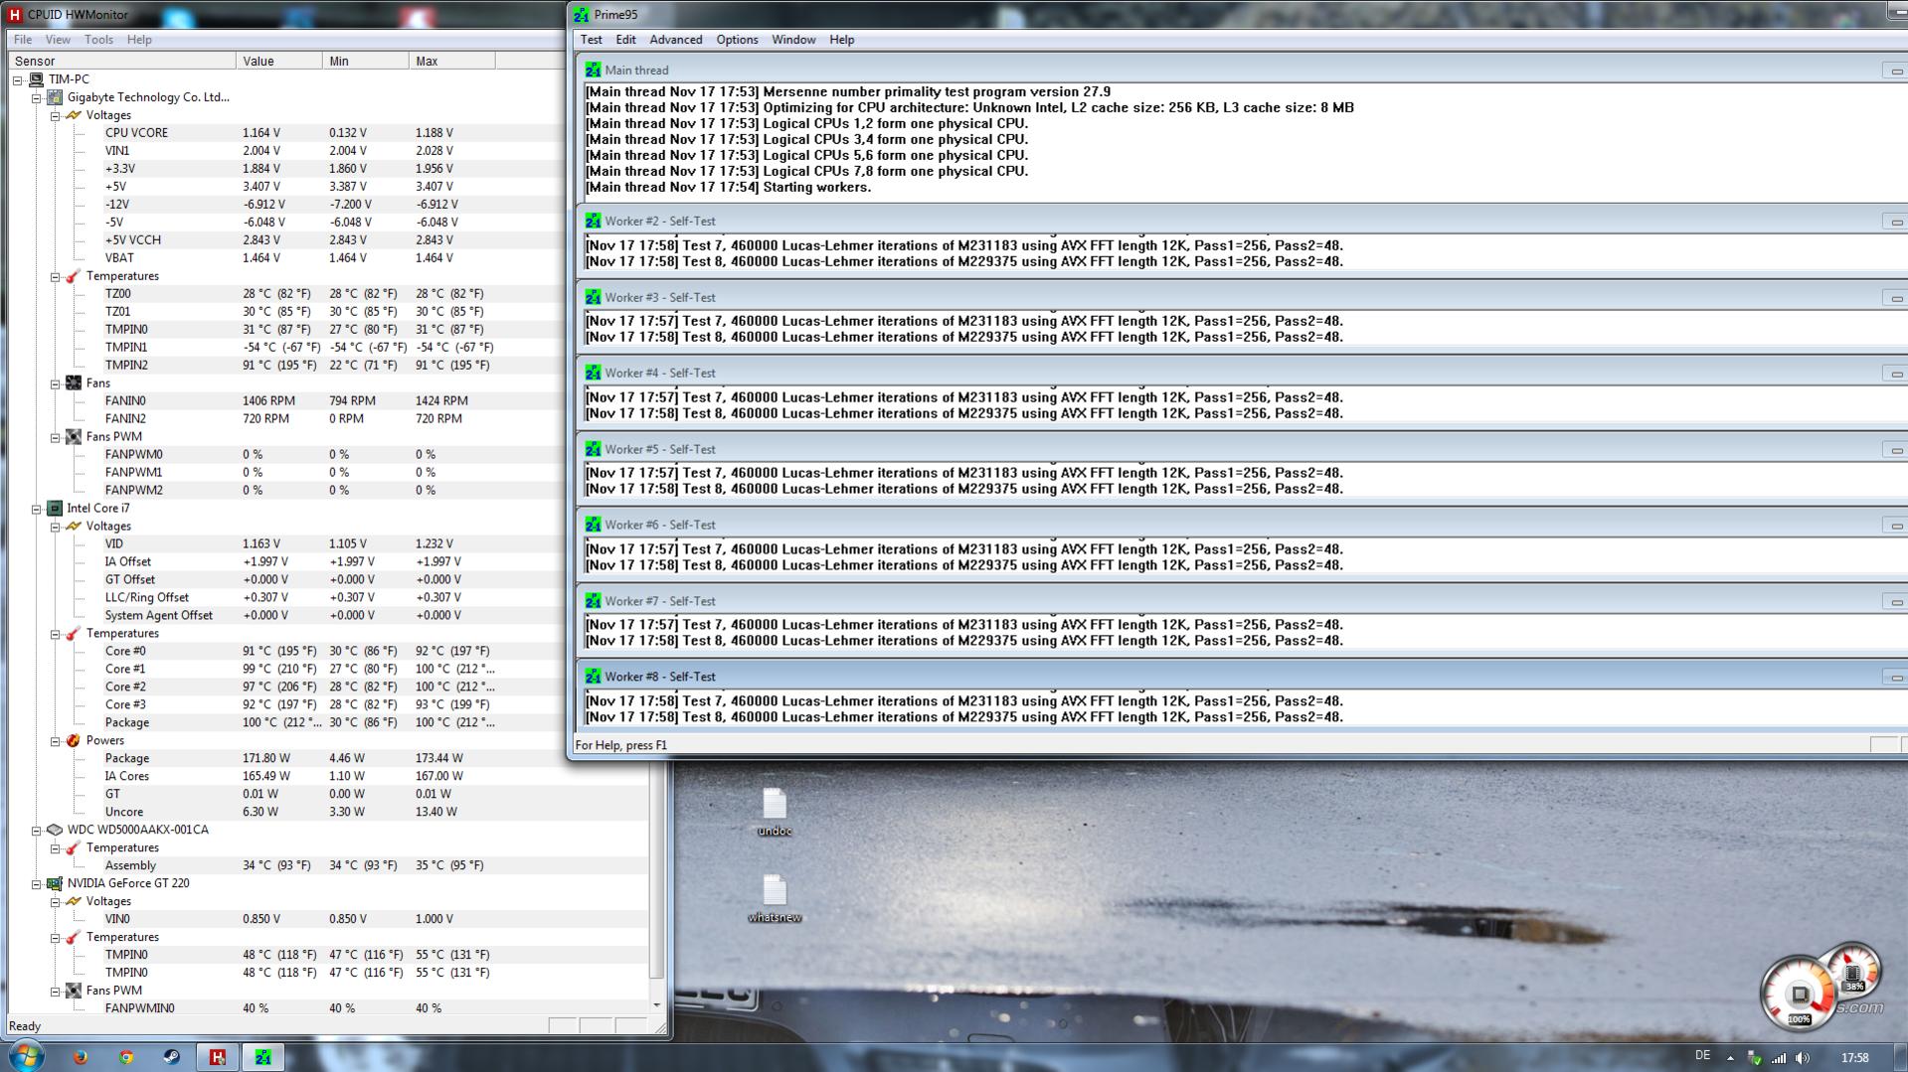Open the Options menu in Prime95
1908x1072 pixels.
pyautogui.click(x=737, y=40)
